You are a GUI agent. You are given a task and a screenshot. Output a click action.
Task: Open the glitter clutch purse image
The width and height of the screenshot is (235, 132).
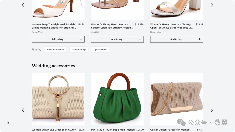click(x=177, y=99)
